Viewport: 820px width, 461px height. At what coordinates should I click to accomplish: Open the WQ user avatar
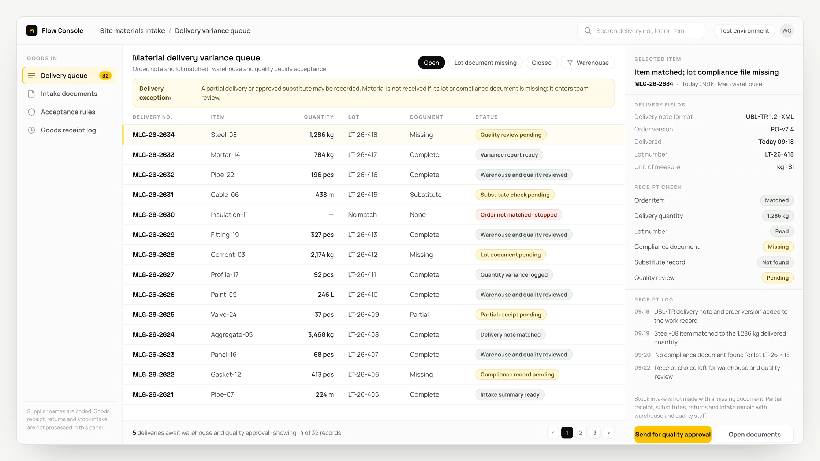787,31
